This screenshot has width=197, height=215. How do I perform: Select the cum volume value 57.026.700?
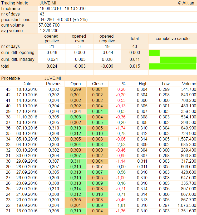pos(49,25)
